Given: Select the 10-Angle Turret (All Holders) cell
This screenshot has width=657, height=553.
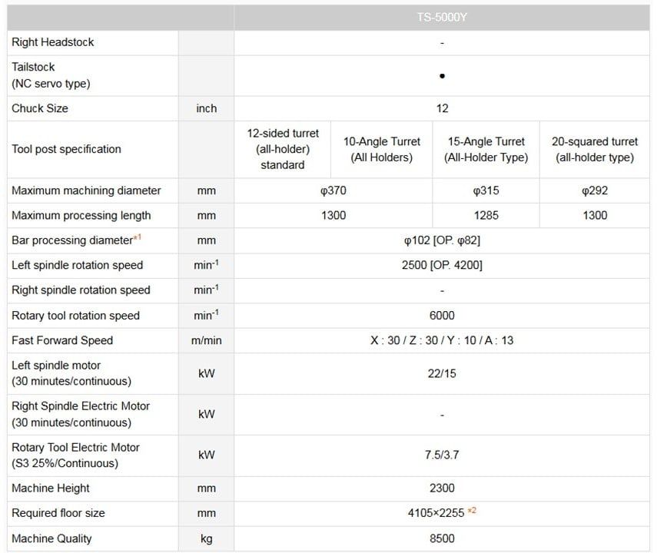Looking at the screenshot, I should [382, 150].
